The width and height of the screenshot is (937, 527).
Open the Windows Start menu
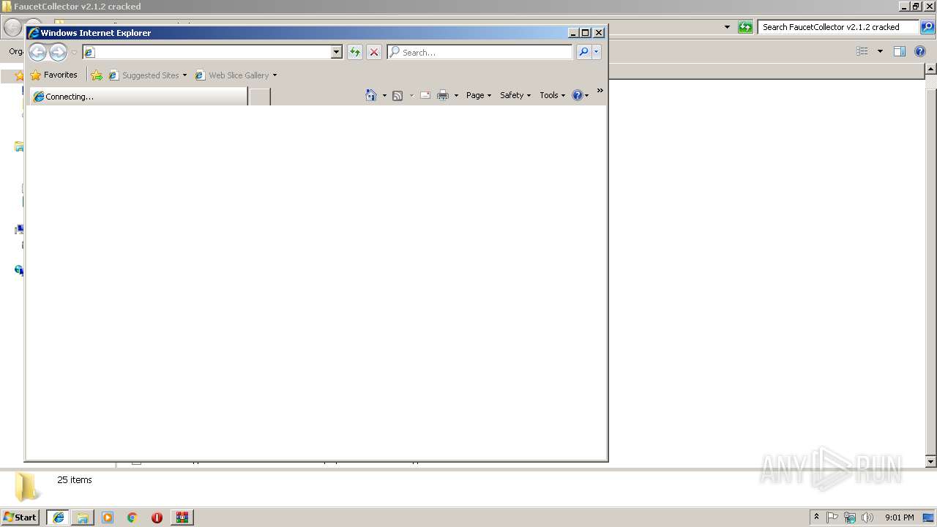point(20,517)
